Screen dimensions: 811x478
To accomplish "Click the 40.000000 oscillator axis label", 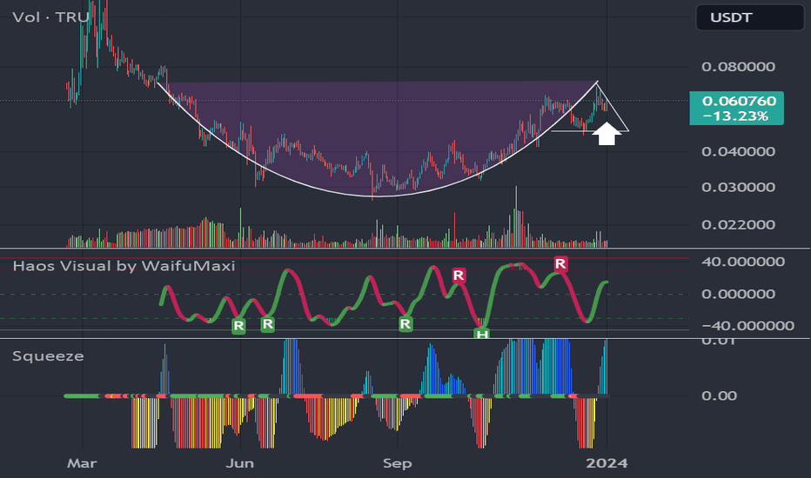I will (x=743, y=262).
